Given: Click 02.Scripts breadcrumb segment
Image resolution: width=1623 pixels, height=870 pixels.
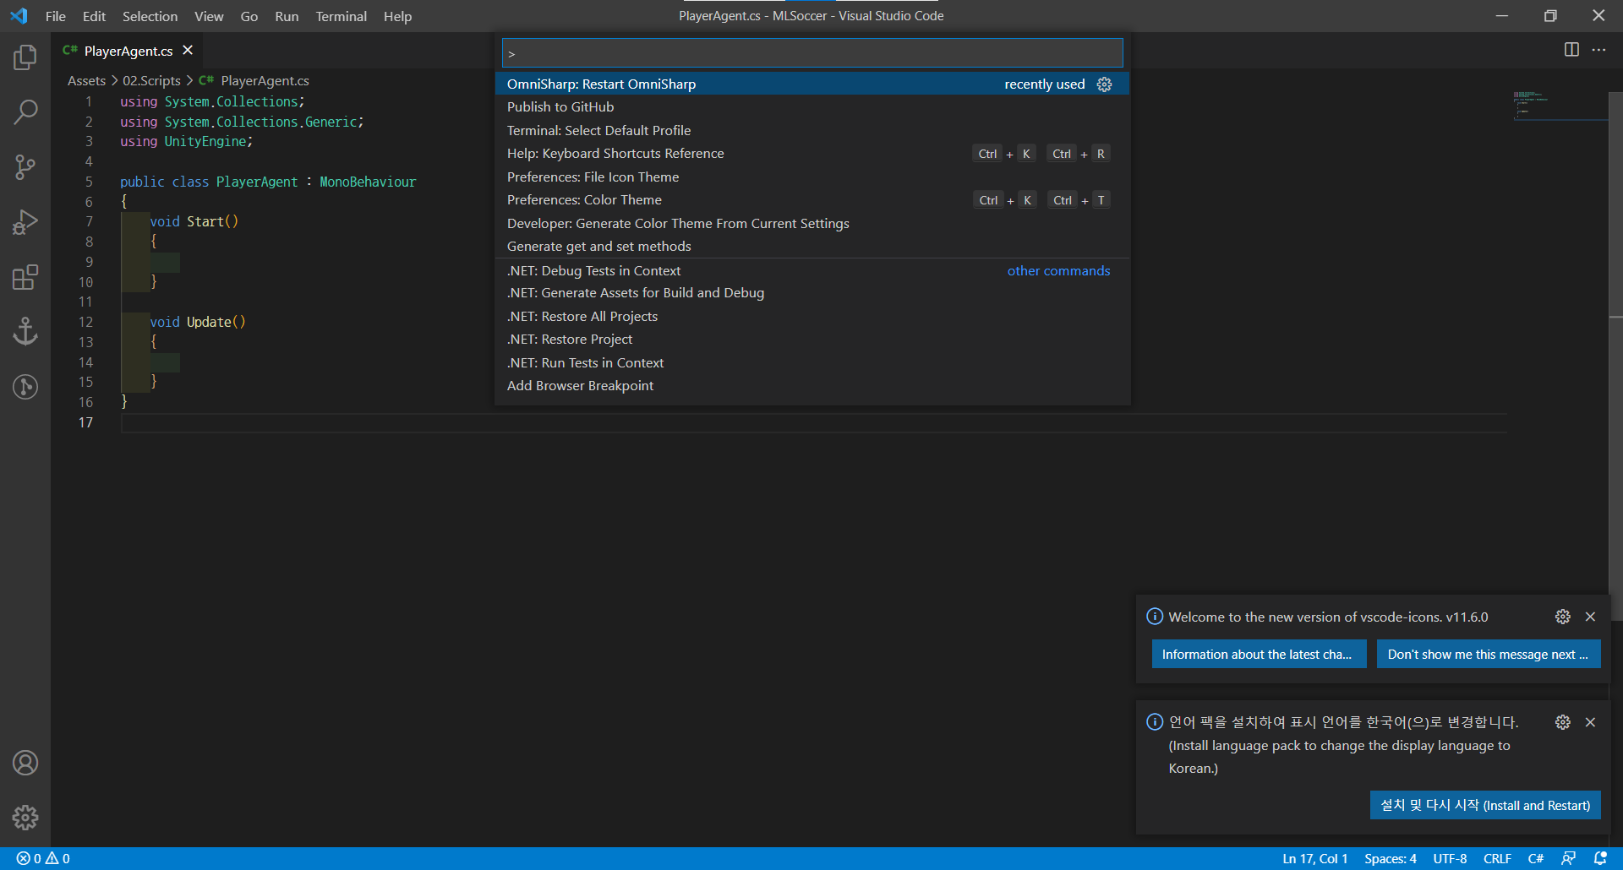Looking at the screenshot, I should tap(152, 80).
